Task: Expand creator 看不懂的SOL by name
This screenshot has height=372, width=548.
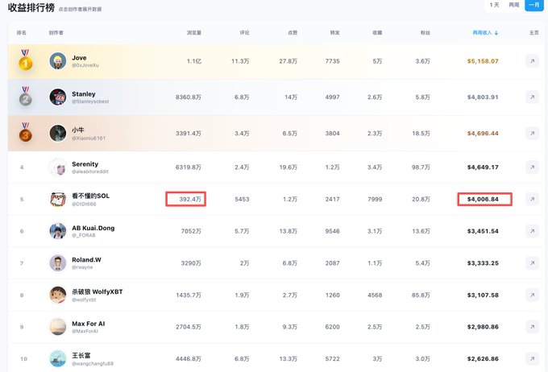Action: point(90,196)
